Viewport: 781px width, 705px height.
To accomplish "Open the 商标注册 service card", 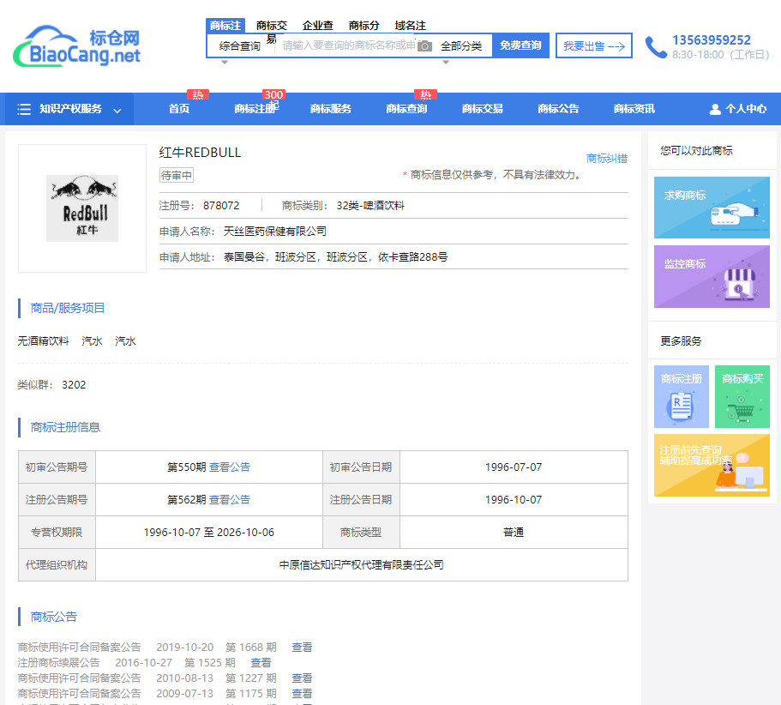I will [682, 396].
